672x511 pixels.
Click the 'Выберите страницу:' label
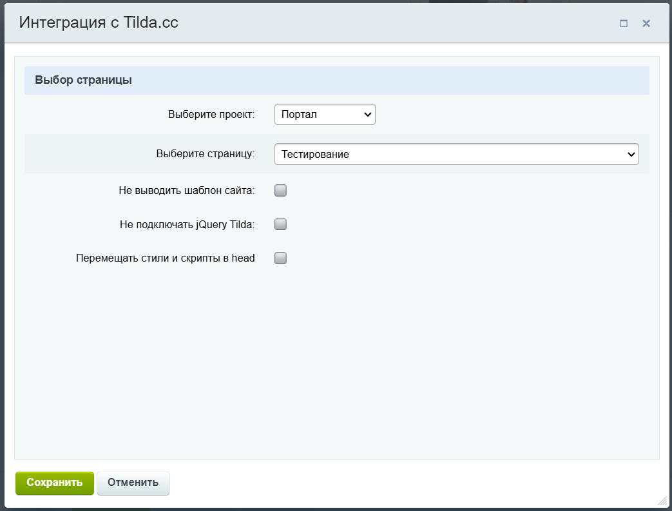point(206,154)
